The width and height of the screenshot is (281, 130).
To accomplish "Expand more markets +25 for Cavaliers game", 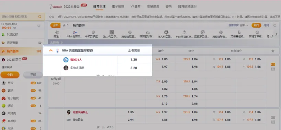I will [110, 127].
